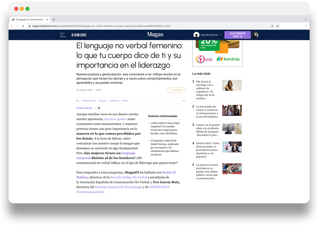The image size is (318, 228).
Task: Open the three-dots share menu
Action: (184, 101)
